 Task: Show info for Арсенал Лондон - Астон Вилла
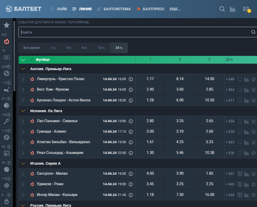pyautogui.click(x=131, y=100)
